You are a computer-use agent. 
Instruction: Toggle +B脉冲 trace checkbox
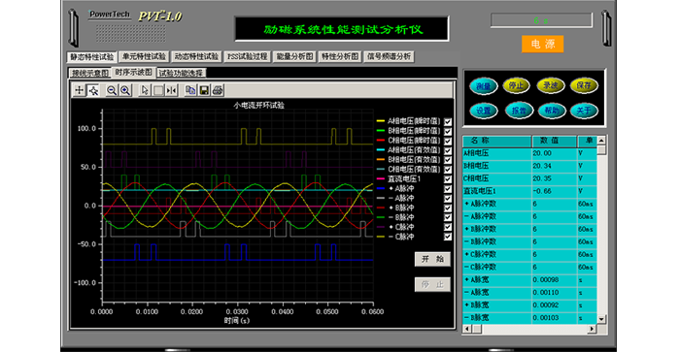pyautogui.click(x=448, y=208)
